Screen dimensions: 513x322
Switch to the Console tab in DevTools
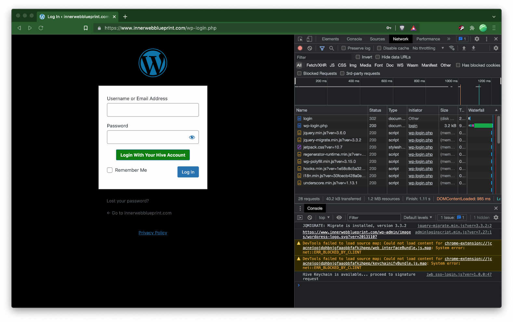[x=354, y=39]
